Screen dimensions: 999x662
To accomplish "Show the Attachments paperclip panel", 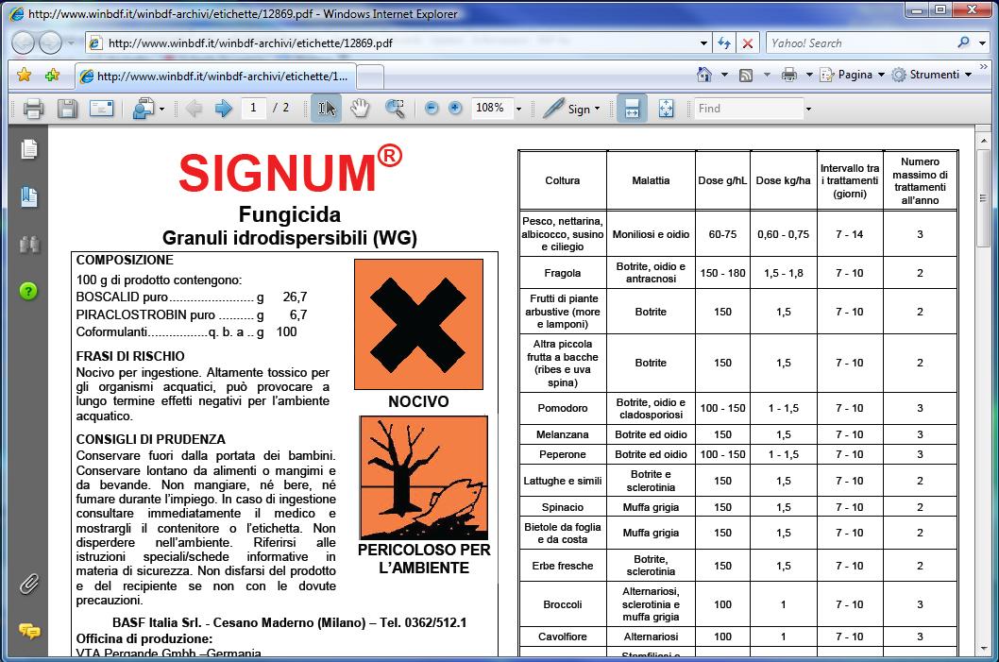I will (x=29, y=584).
